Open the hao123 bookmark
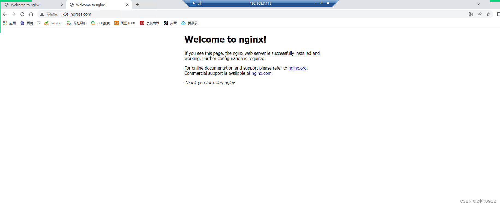 pos(53,23)
